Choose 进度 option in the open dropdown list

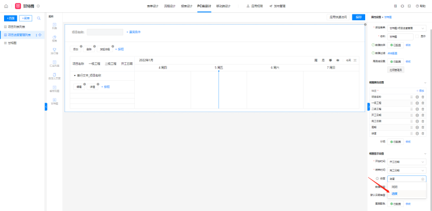pyautogui.click(x=407, y=194)
